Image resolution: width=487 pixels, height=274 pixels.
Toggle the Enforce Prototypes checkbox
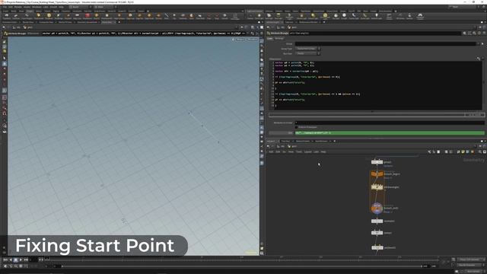click(296, 127)
